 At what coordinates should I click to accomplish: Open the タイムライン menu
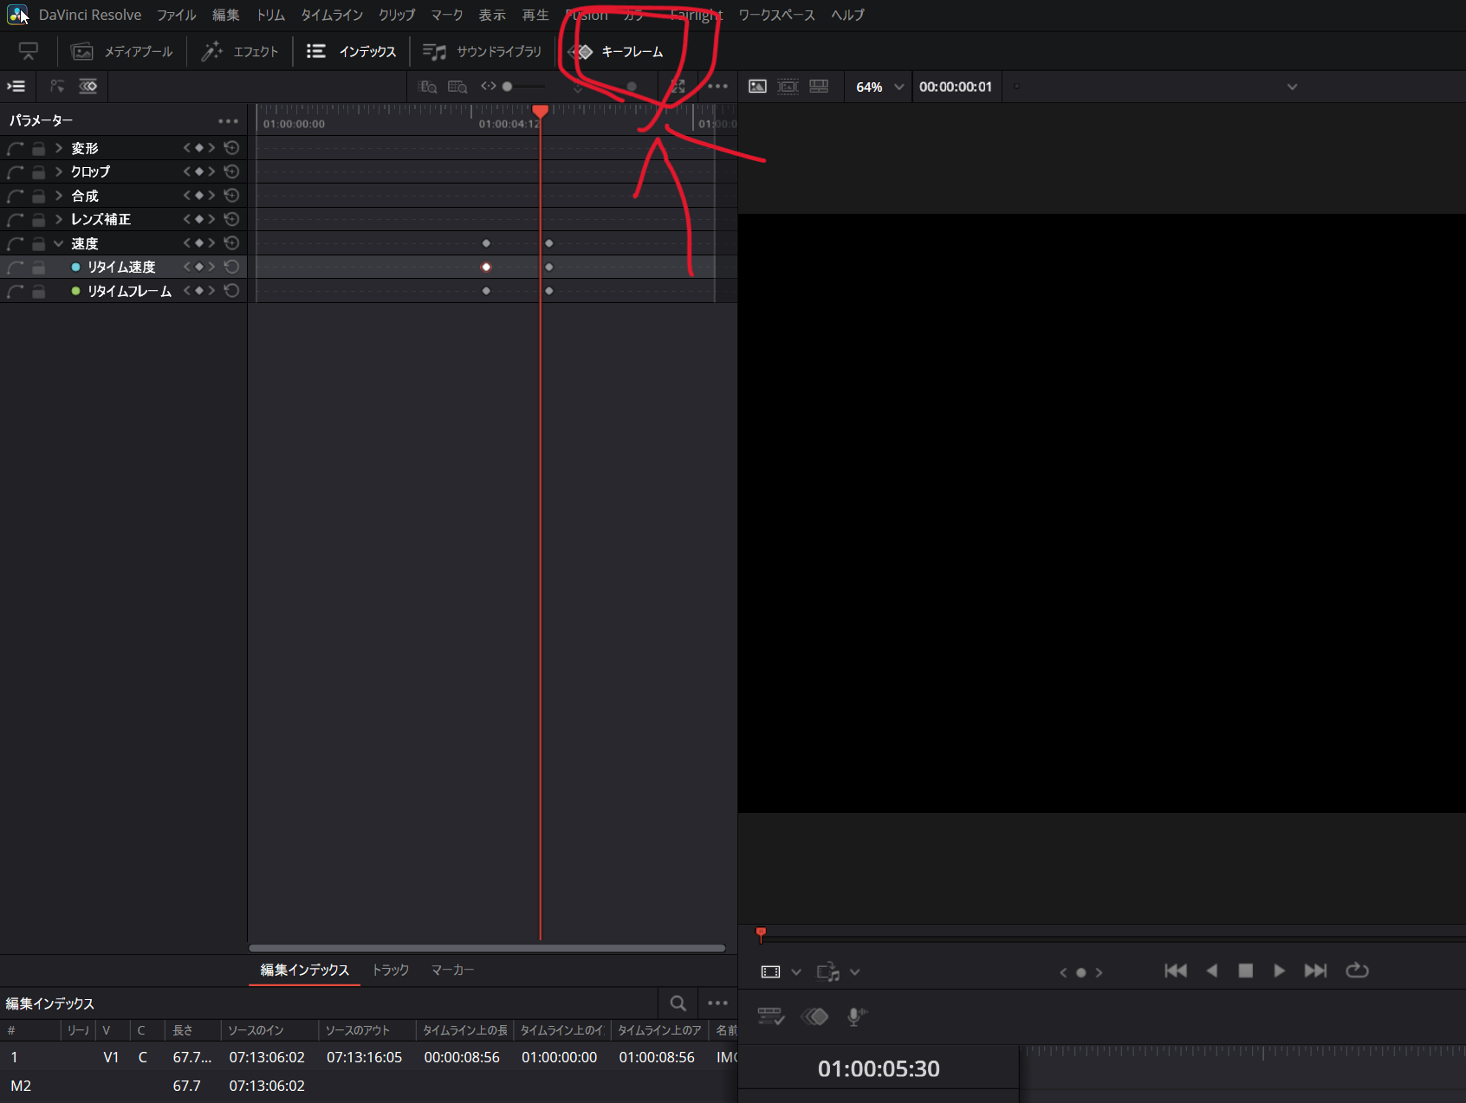pos(331,15)
